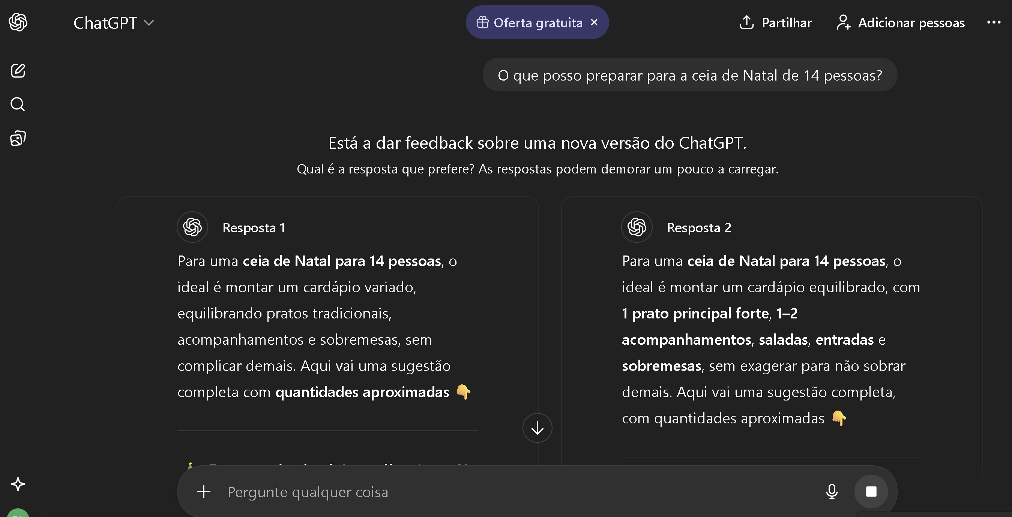The image size is (1012, 517).
Task: Stop the response generation
Action: click(x=871, y=492)
